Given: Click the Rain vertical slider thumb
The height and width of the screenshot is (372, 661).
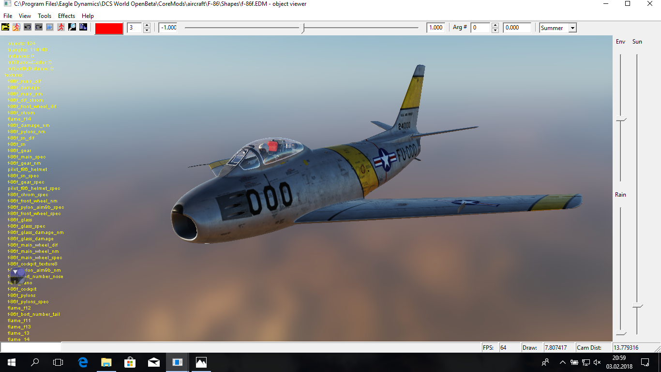Looking at the screenshot, I should click(x=620, y=333).
